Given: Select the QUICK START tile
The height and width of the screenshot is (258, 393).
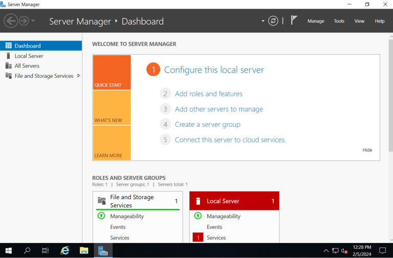Looking at the screenshot, I should [x=112, y=73].
